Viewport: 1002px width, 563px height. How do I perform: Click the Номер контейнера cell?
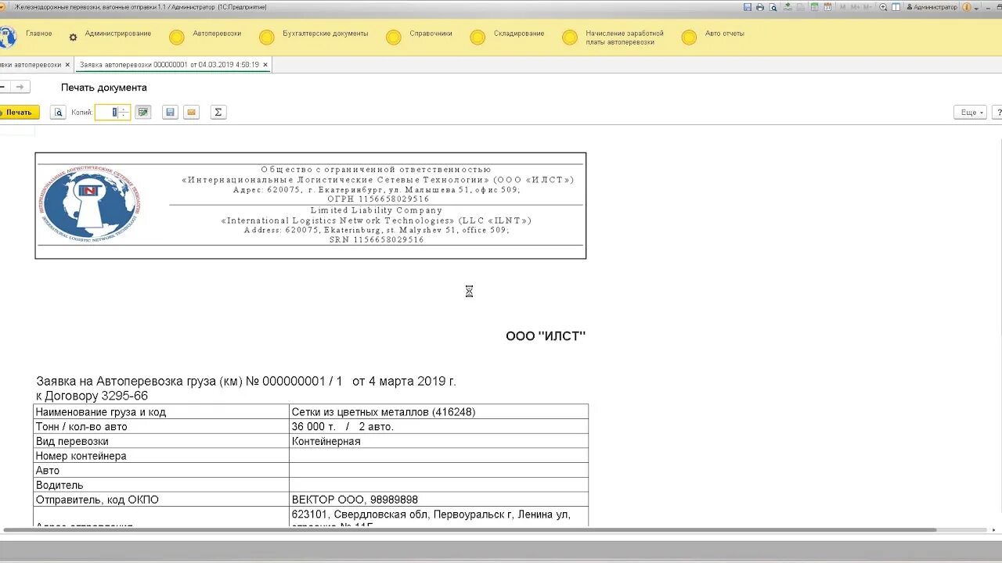(x=161, y=456)
